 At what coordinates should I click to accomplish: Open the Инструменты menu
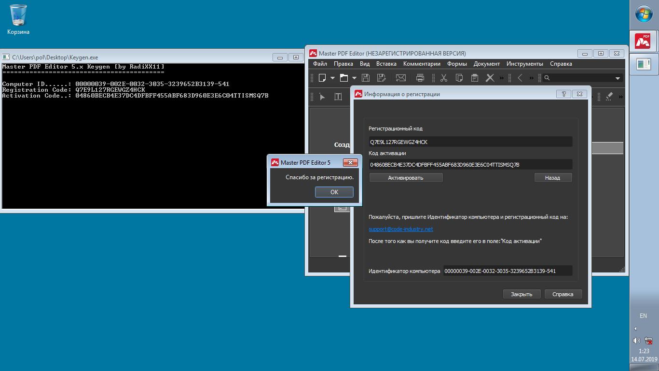click(525, 64)
